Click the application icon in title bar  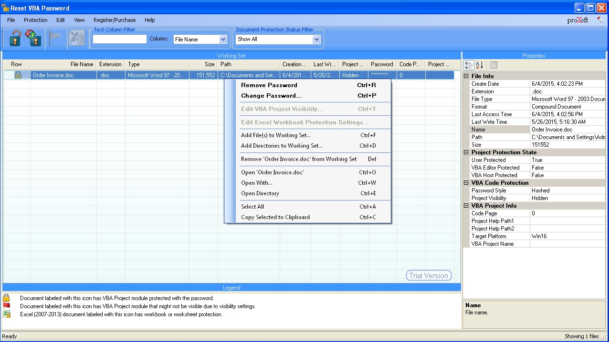(x=5, y=8)
